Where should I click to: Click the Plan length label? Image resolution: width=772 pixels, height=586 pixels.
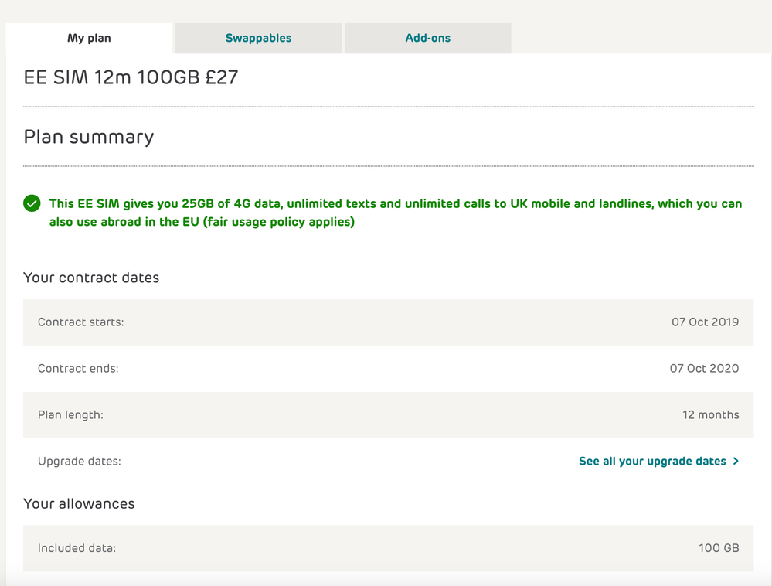point(70,415)
